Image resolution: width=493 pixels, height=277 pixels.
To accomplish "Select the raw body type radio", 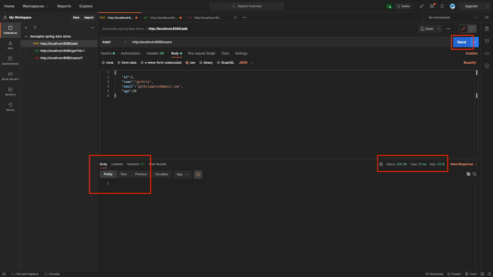I will click(x=187, y=63).
